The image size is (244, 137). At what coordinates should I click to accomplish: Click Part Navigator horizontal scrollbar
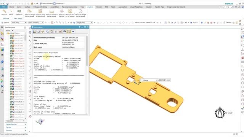[x=10, y=121]
